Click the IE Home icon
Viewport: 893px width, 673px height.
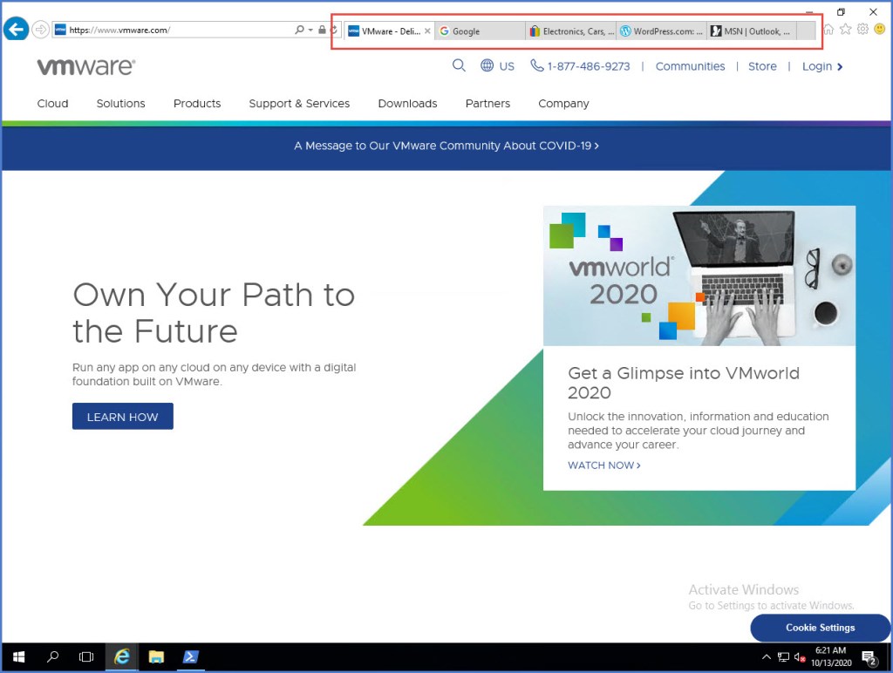pos(828,30)
